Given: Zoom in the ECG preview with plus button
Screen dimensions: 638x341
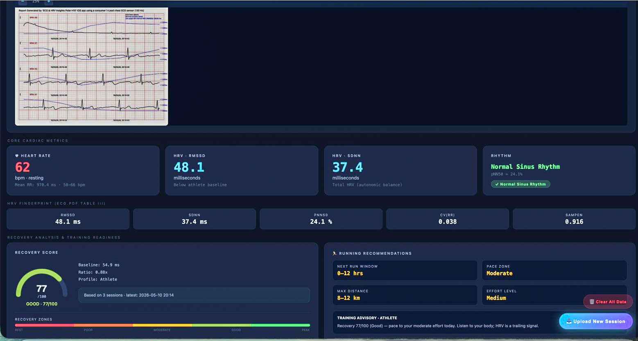Looking at the screenshot, I should [x=49, y=2].
